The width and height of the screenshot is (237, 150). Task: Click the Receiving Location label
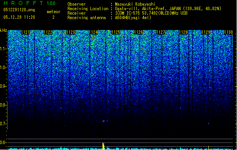88,9
